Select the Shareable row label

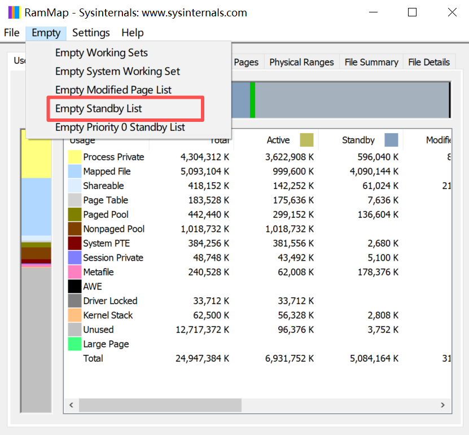click(x=103, y=186)
